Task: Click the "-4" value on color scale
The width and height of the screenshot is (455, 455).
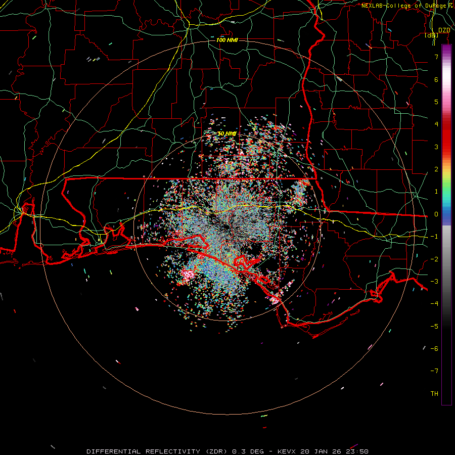Action: pyautogui.click(x=434, y=304)
